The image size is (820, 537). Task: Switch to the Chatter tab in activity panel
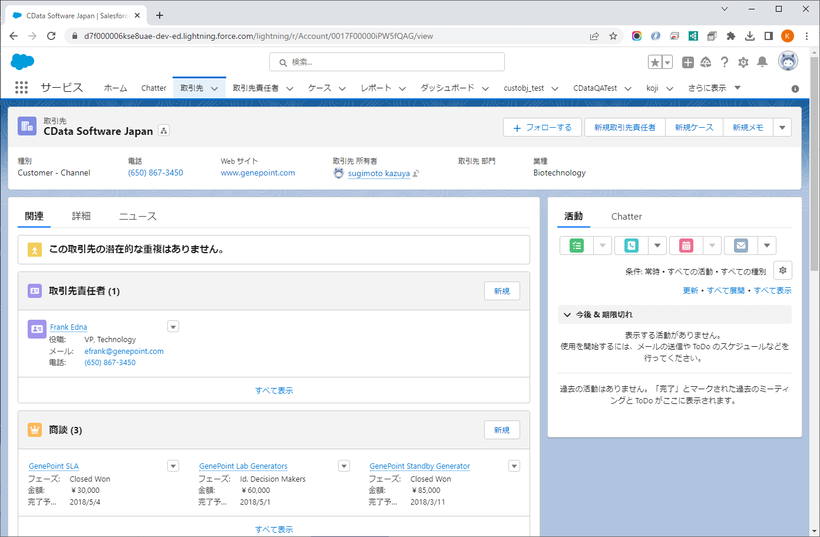point(626,216)
